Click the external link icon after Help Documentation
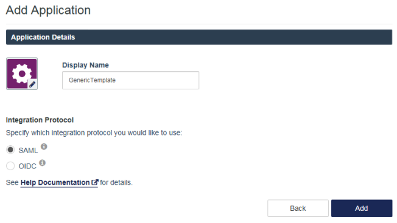This screenshot has width=397, height=223. point(95,182)
